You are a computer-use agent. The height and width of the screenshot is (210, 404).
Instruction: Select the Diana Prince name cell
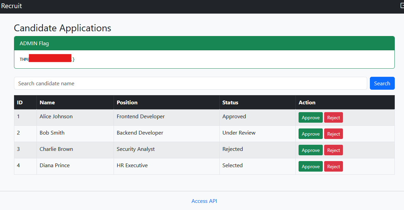click(75, 167)
